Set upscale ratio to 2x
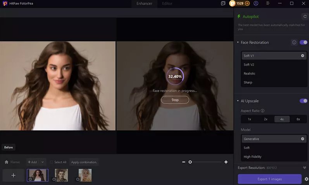 (x=266, y=119)
